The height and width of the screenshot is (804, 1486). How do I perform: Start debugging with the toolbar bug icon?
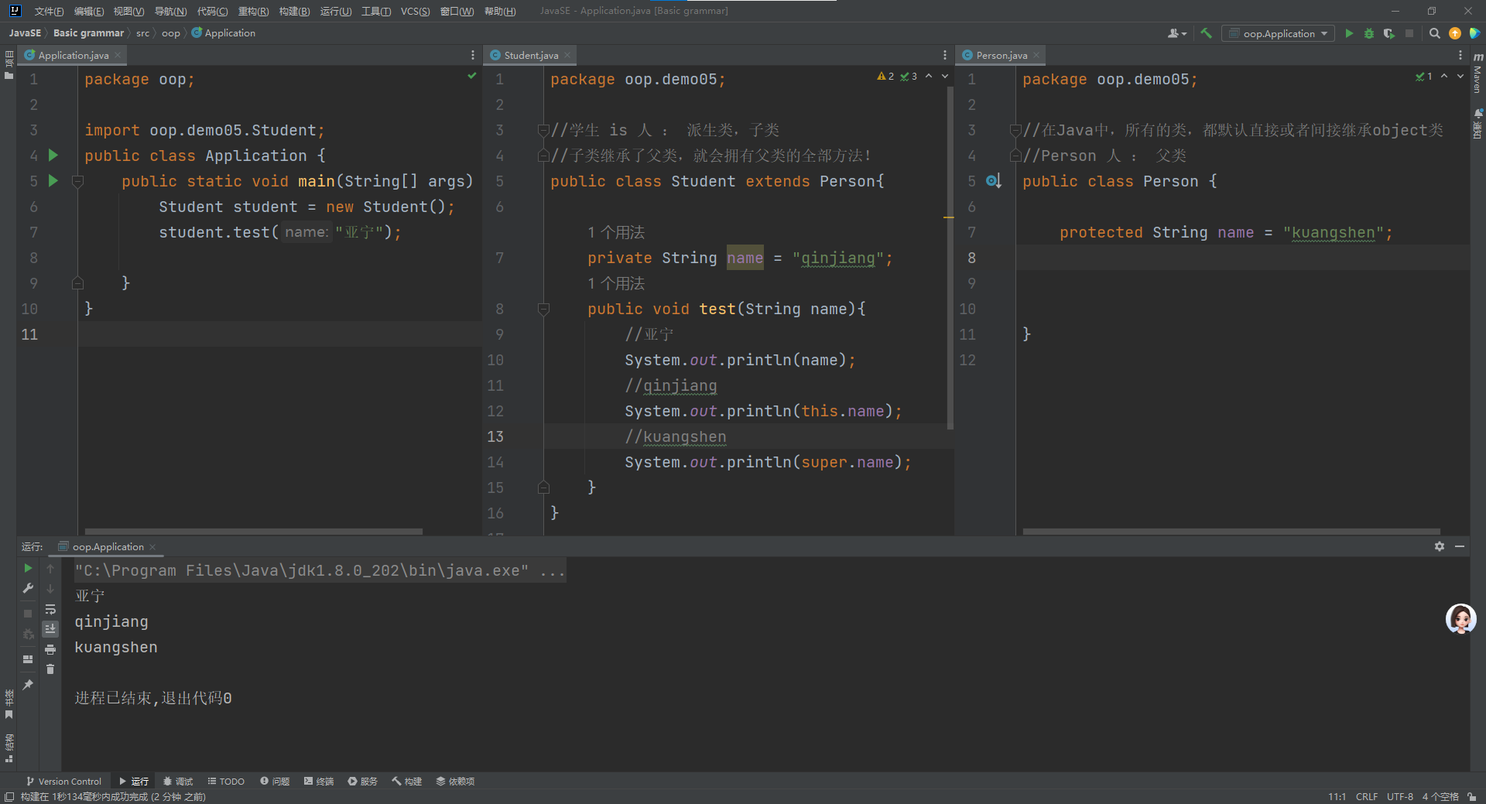1369,33
